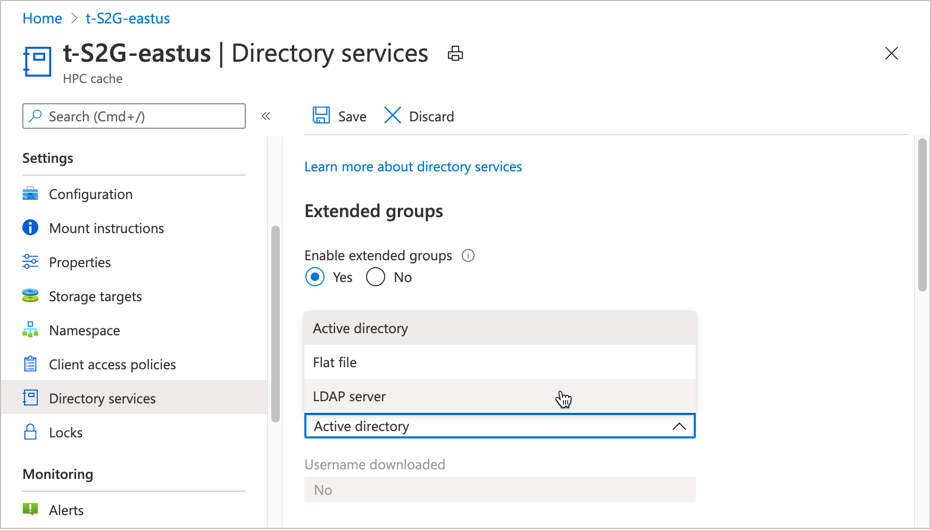Click inside the Search box
This screenshot has width=931, height=530.
[134, 116]
